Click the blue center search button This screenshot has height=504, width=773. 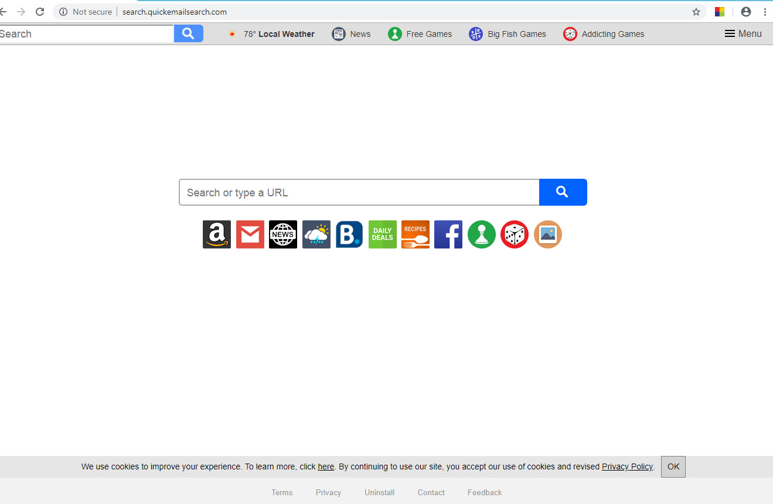(563, 192)
